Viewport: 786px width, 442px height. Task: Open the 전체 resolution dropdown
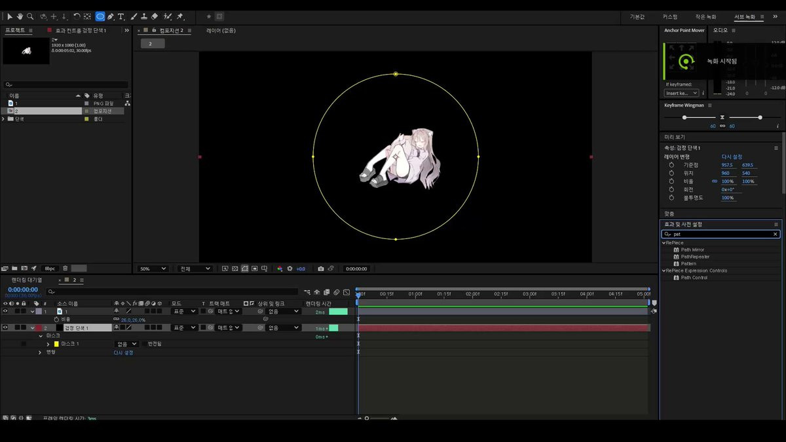click(x=195, y=268)
